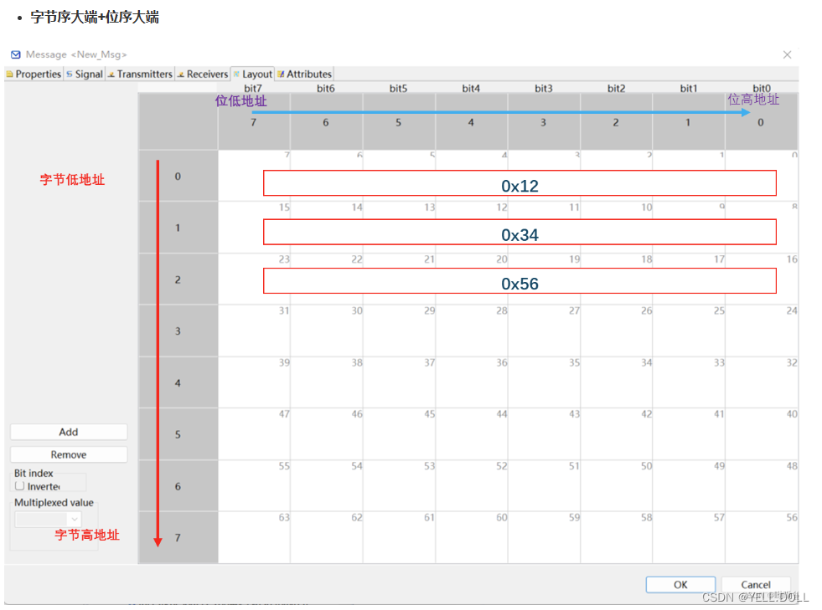822x610 pixels.
Task: Close the Message dialog window
Action: 787,54
